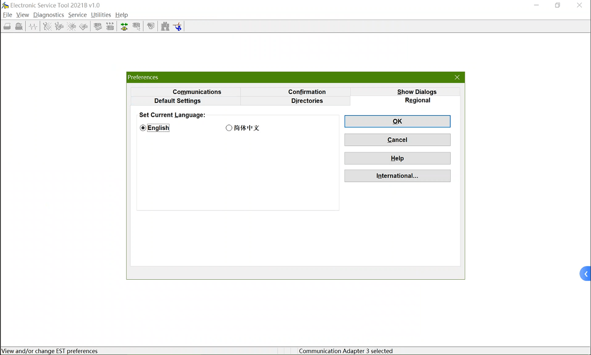Open the Utilities menu
The image size is (591, 355).
pos(100,15)
